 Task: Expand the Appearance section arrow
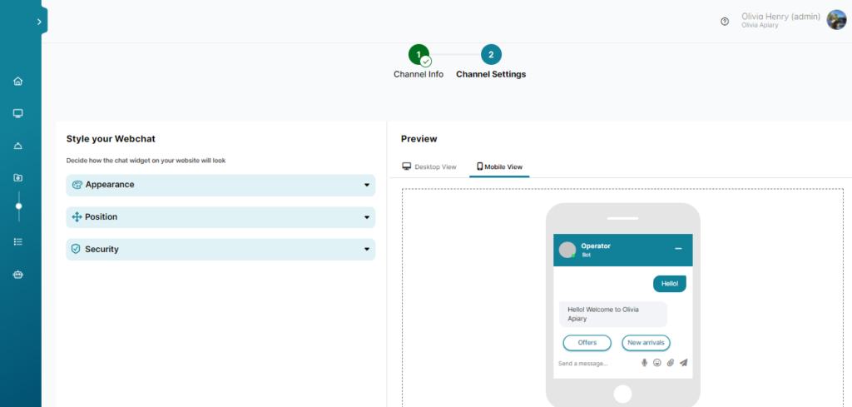[367, 186]
